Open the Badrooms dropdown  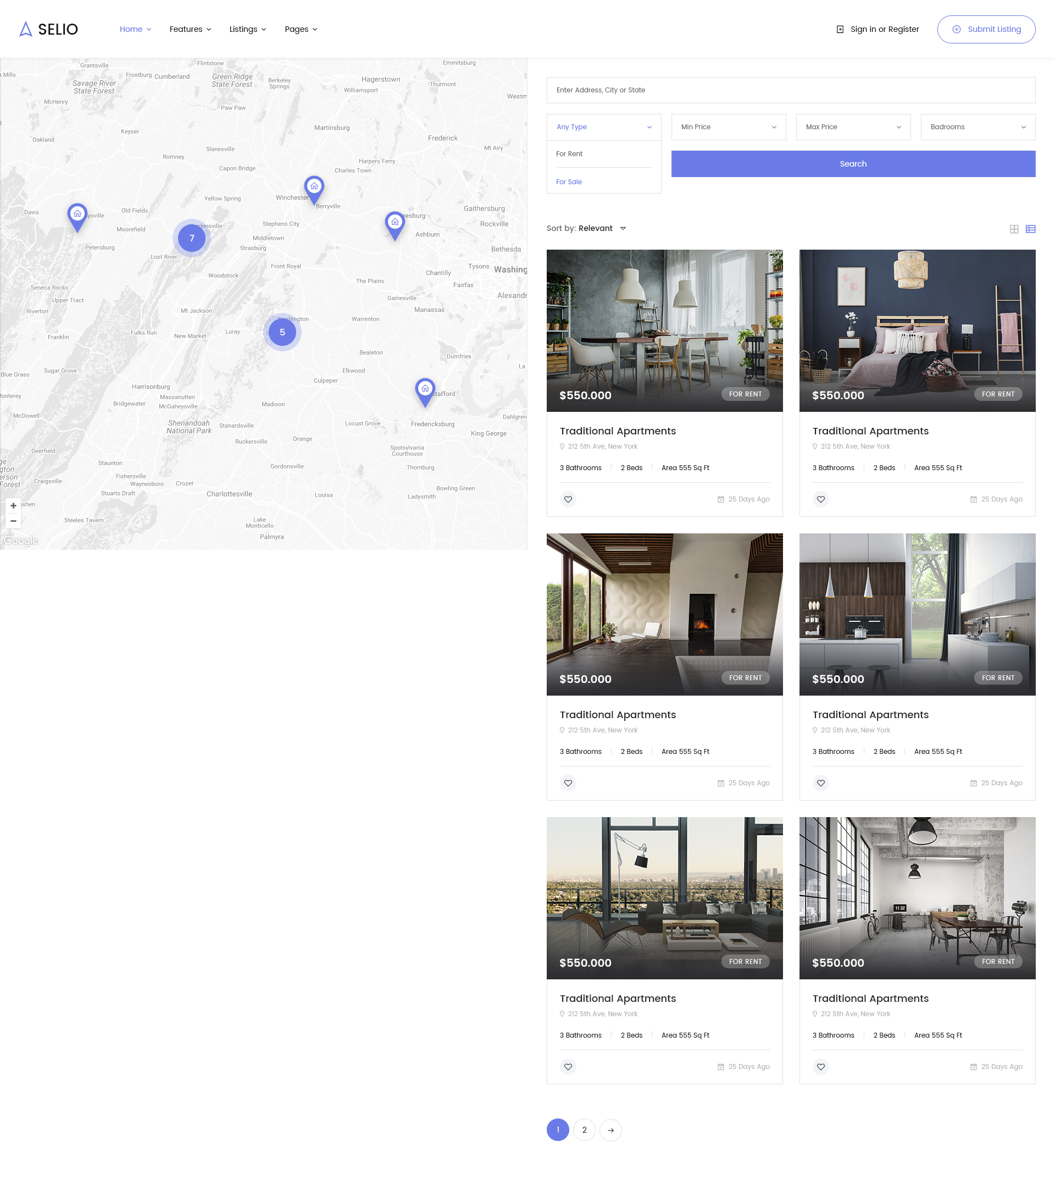click(978, 127)
